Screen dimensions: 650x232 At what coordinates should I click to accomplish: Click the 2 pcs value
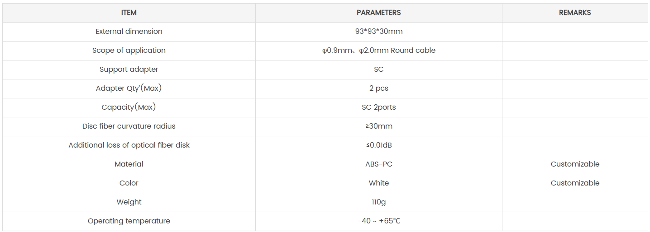click(x=378, y=88)
